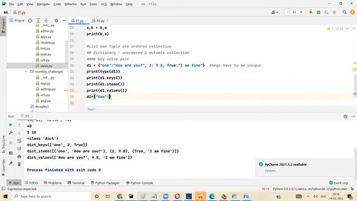Image resolution: width=357 pixels, height=201 pixels.
Task: Open the Python Console tool window
Action: tap(139, 183)
